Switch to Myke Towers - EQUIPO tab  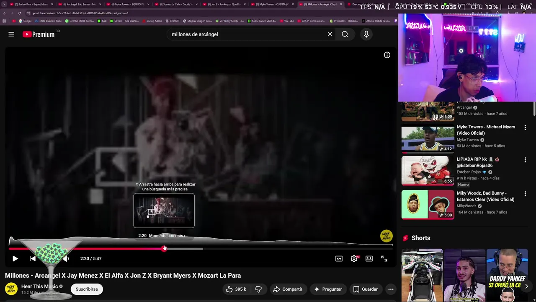point(127,4)
